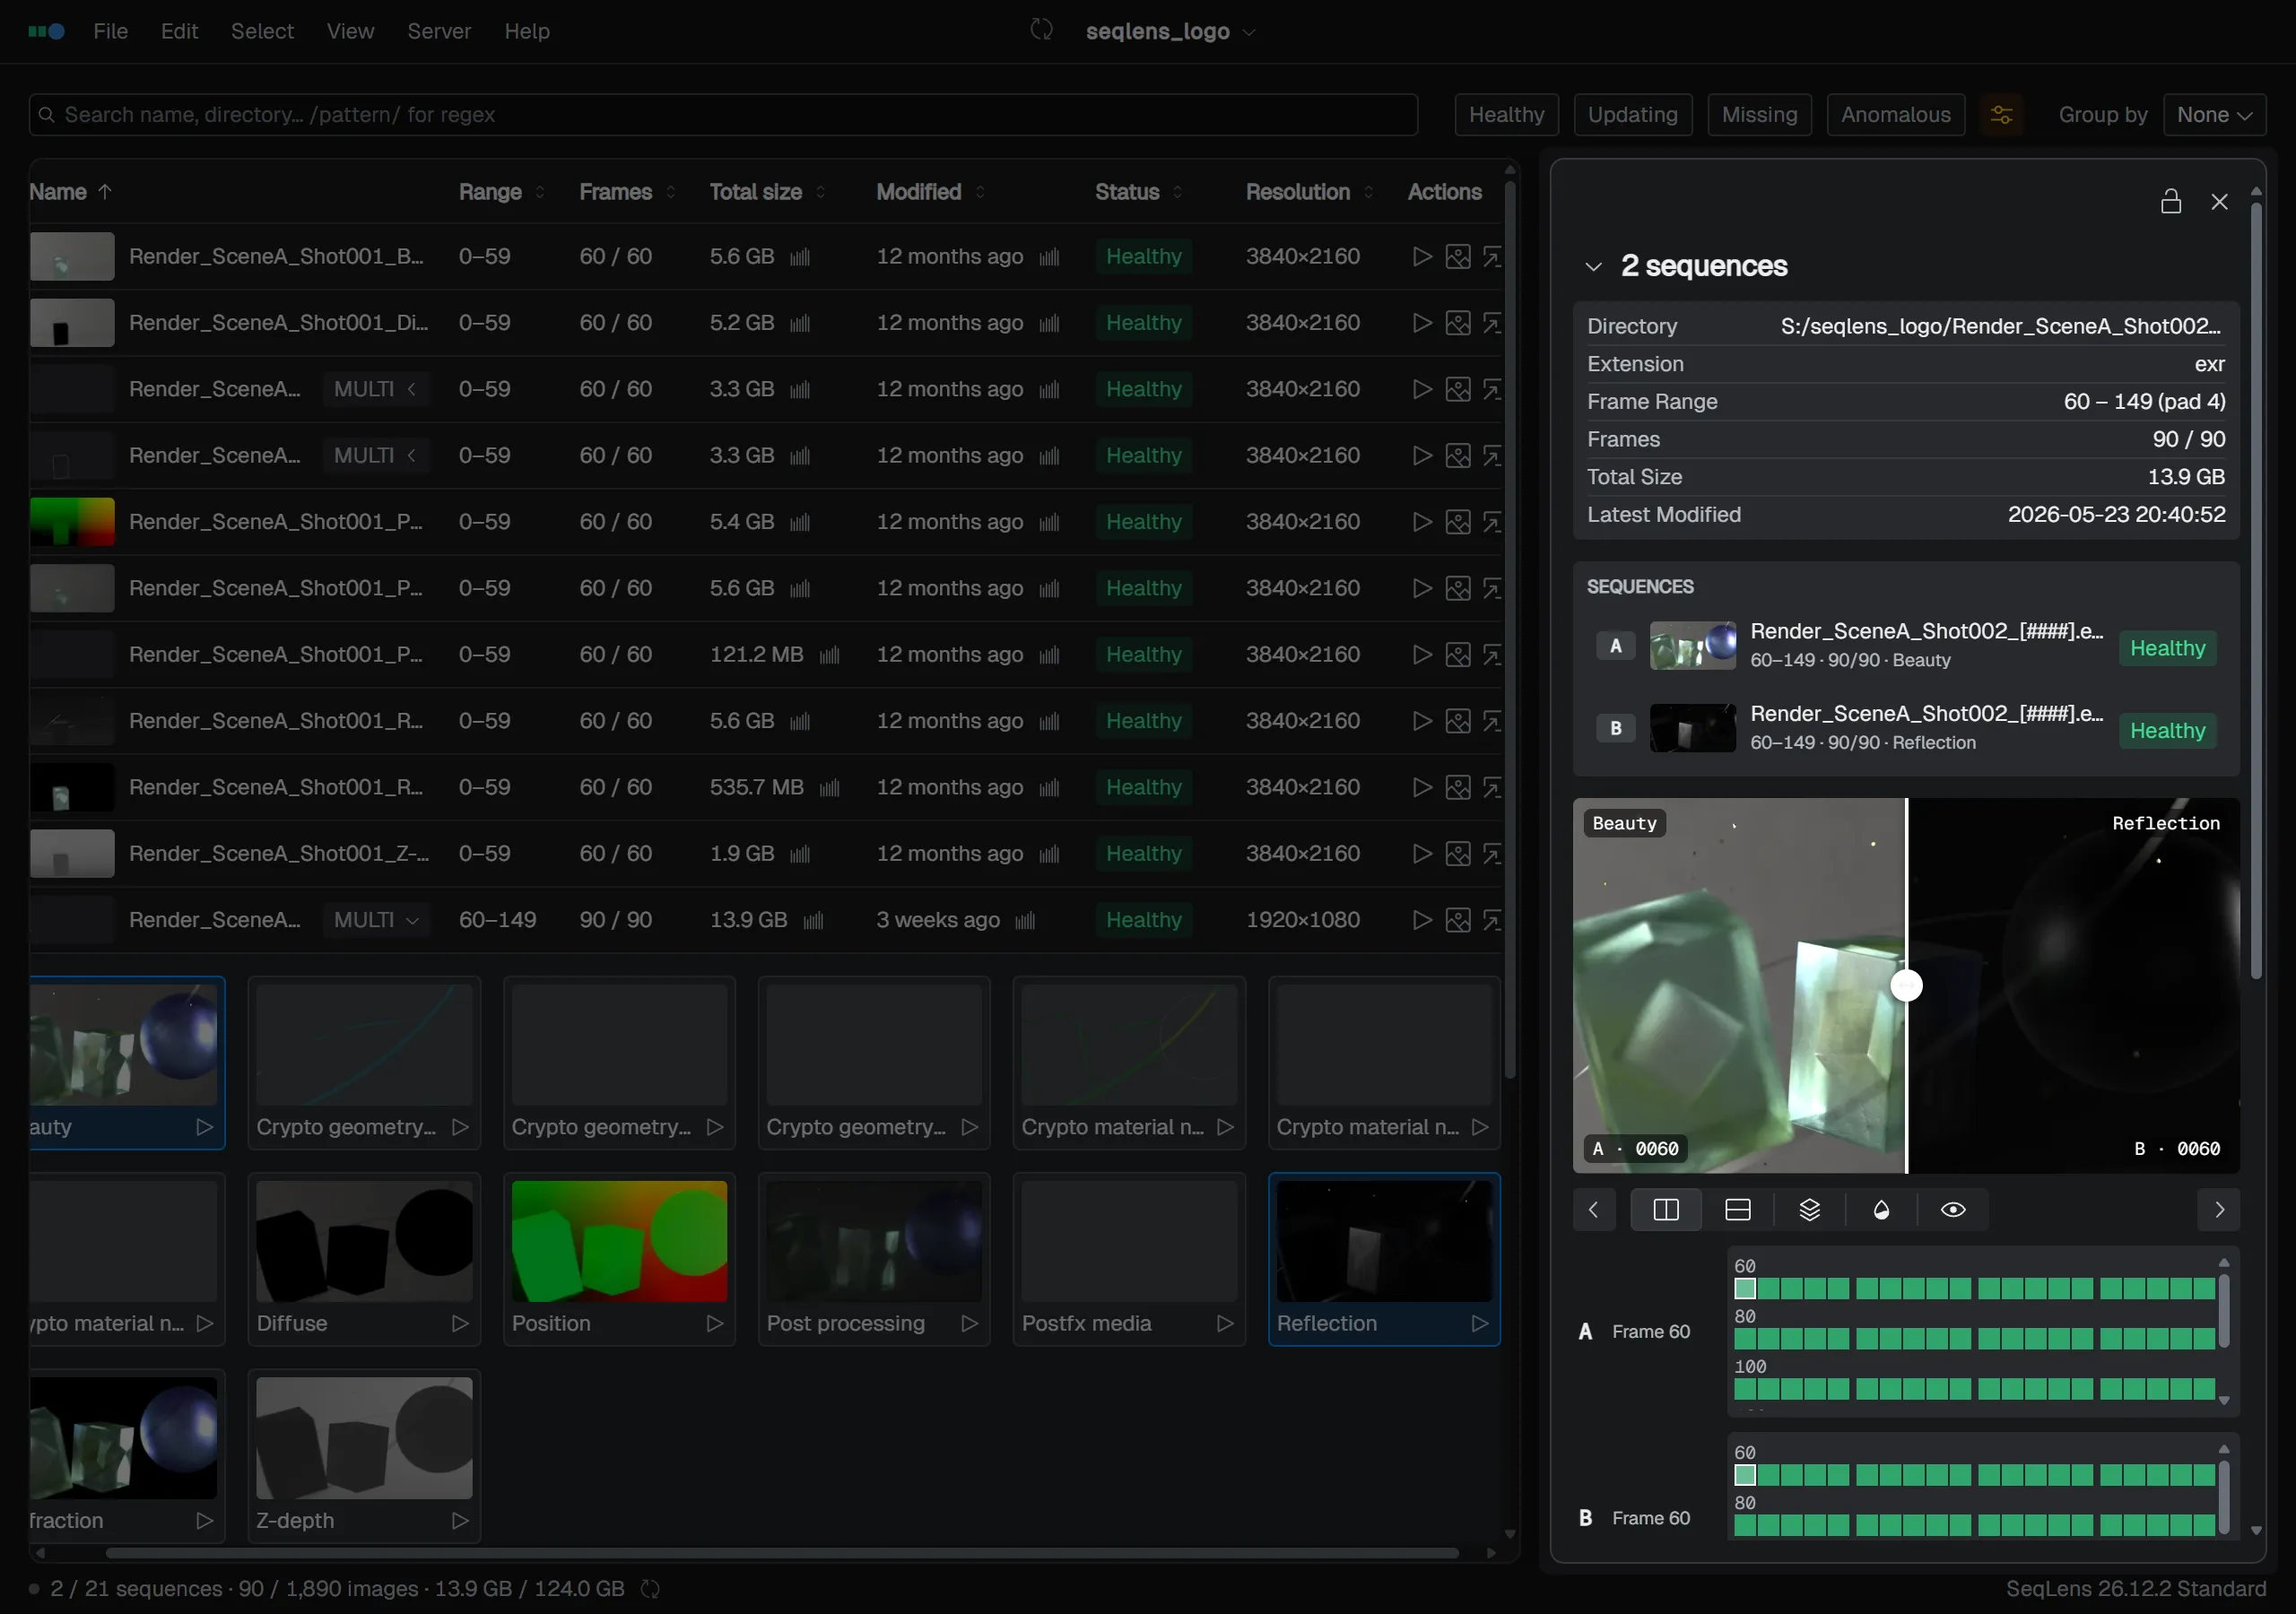Screen dimensions: 2296x1614
Task: Play the Position pass card
Action: tap(715, 1323)
